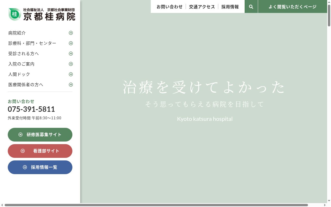331x207 pixels.
Task: Click the arrow icon beside 病院紹介
Action: [71, 33]
